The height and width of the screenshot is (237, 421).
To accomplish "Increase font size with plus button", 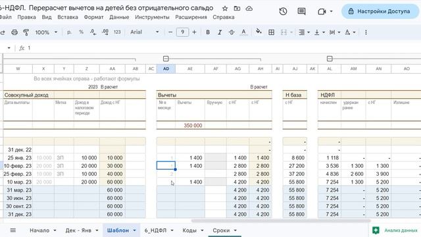I will 195,32.
